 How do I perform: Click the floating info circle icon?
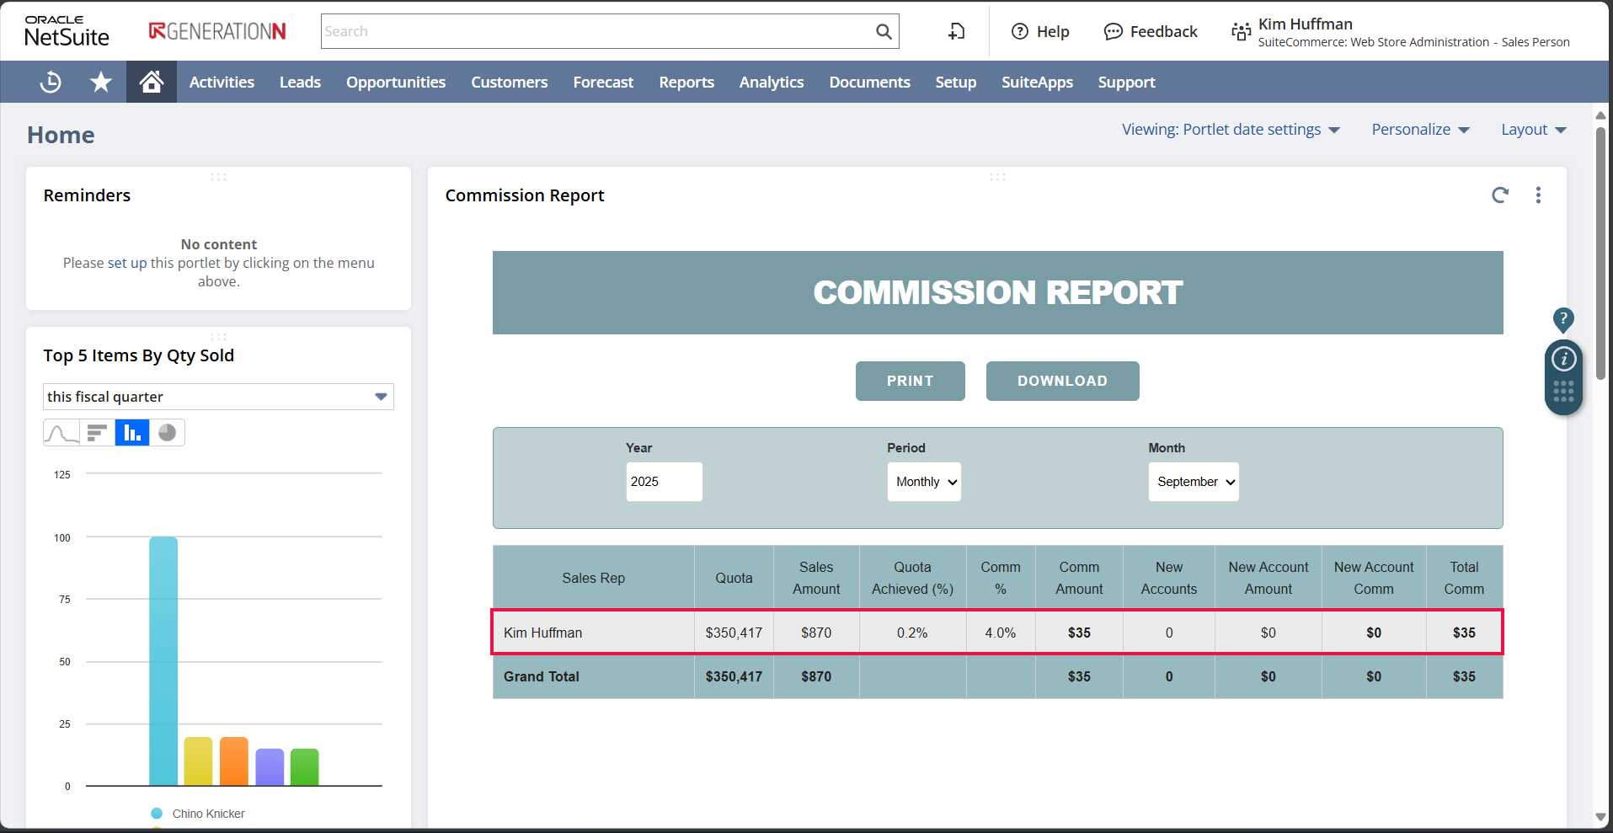tap(1564, 359)
